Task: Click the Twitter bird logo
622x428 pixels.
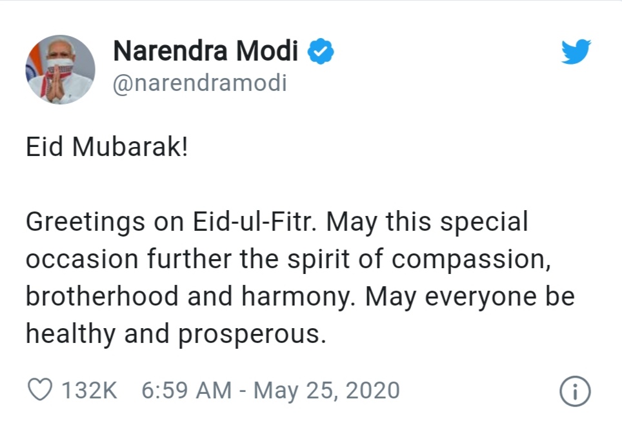Action: [x=576, y=51]
